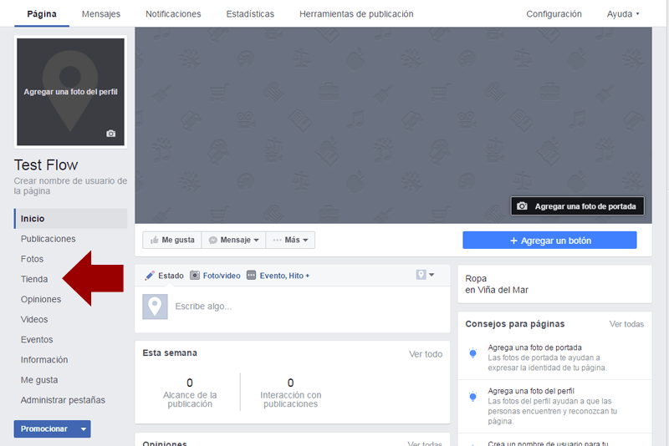
Task: Click the Alcance de la publicación stat
Action: point(190,393)
